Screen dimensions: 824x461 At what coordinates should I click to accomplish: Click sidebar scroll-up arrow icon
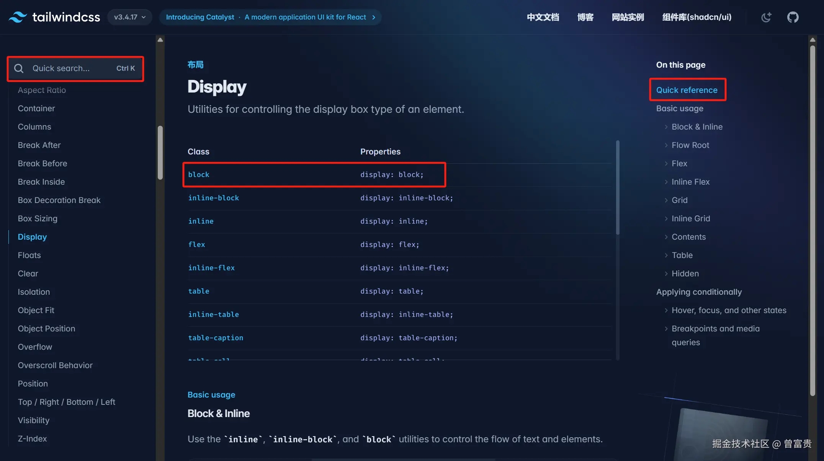point(160,40)
